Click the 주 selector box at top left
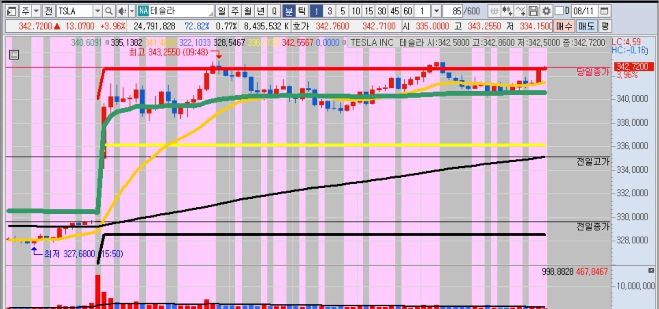Screen dimensions: 659x309 26,10
